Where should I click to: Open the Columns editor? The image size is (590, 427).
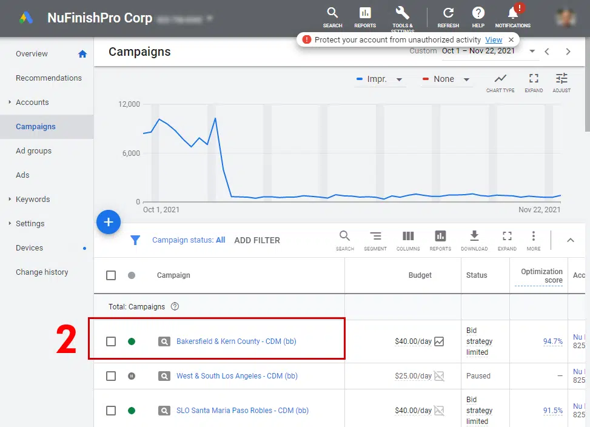click(408, 241)
